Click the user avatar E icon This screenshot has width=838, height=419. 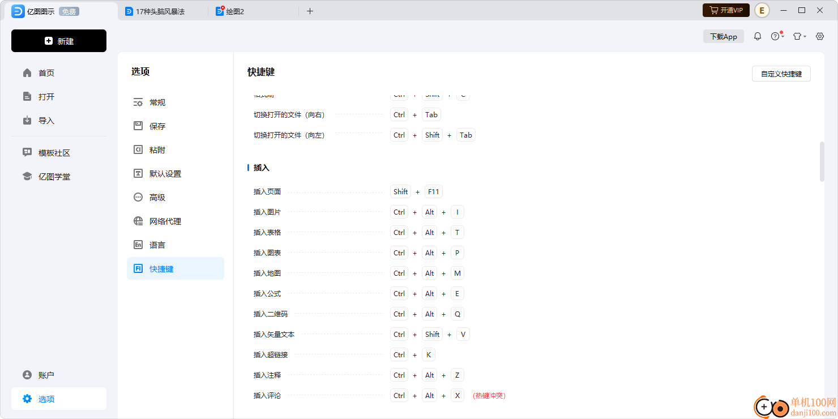[x=762, y=10]
